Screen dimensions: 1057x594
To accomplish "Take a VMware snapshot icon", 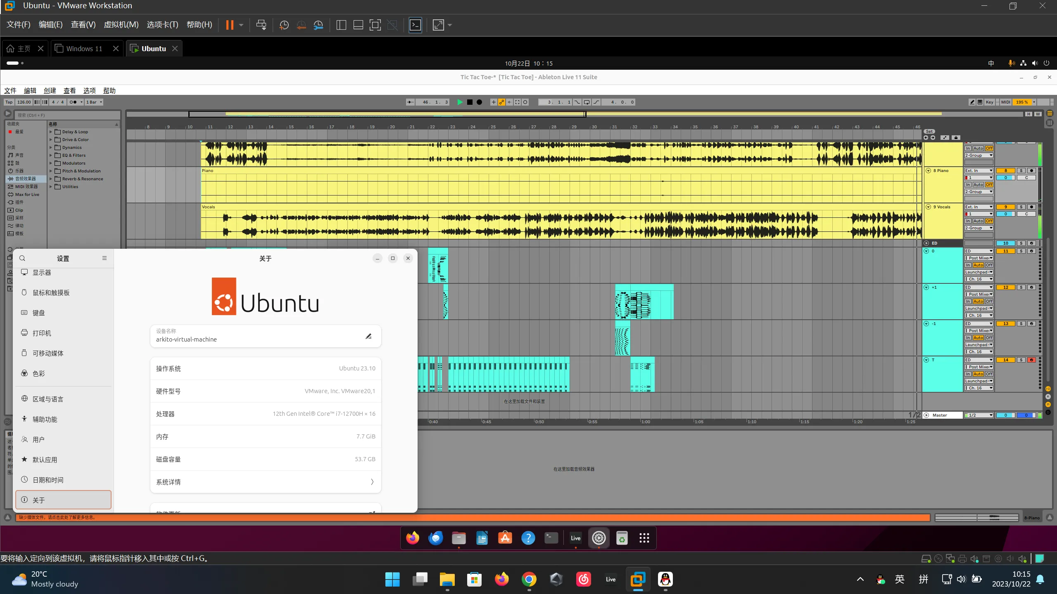I will click(x=284, y=25).
